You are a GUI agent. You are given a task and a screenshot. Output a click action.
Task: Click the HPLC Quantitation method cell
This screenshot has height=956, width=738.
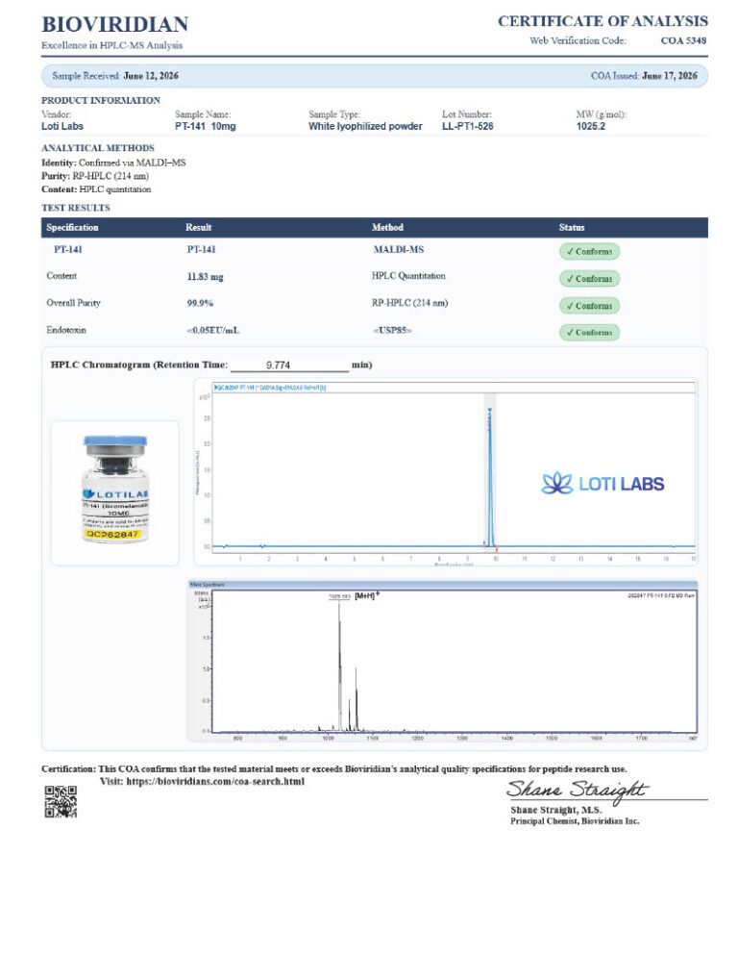[x=408, y=276]
